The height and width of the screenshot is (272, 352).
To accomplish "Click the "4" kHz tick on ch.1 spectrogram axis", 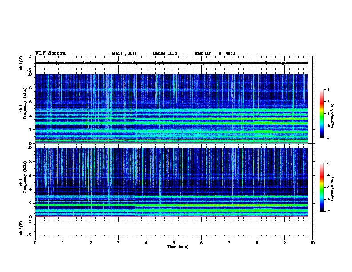I will tap(31, 116).
